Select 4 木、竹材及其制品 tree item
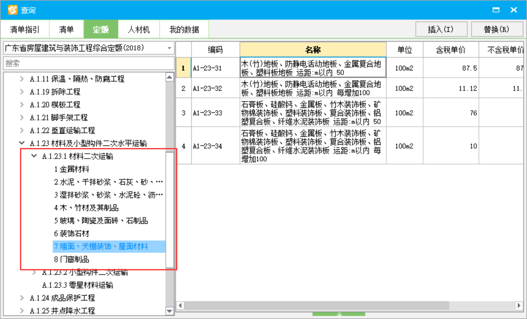Screen dimensions: 527x319 pyautogui.click(x=86, y=208)
